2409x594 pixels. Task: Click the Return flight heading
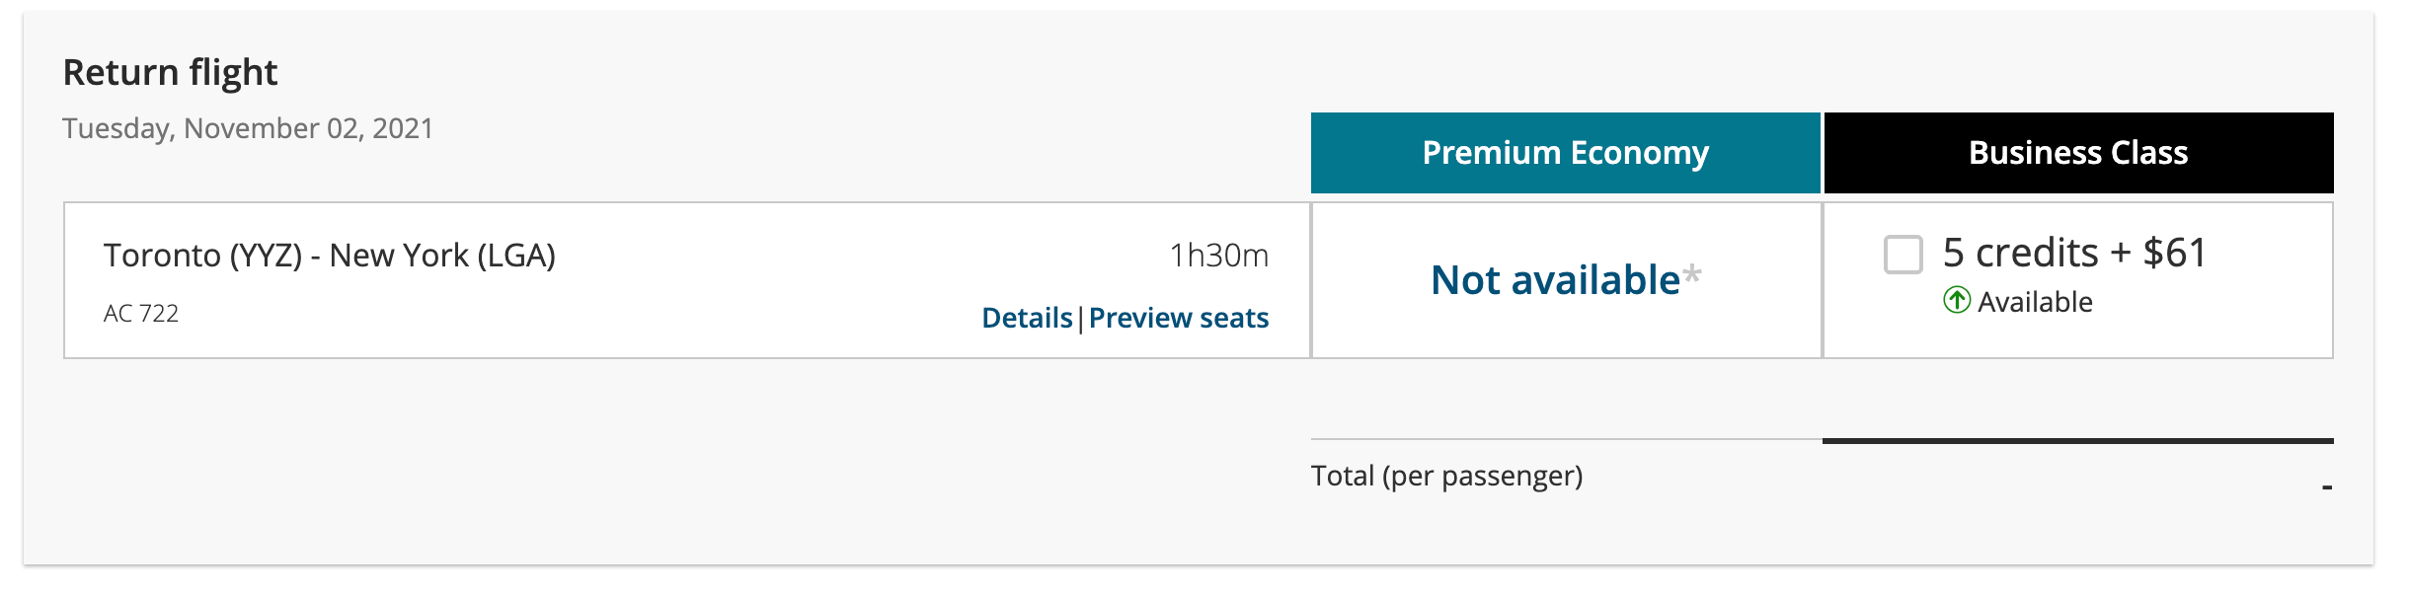[170, 73]
